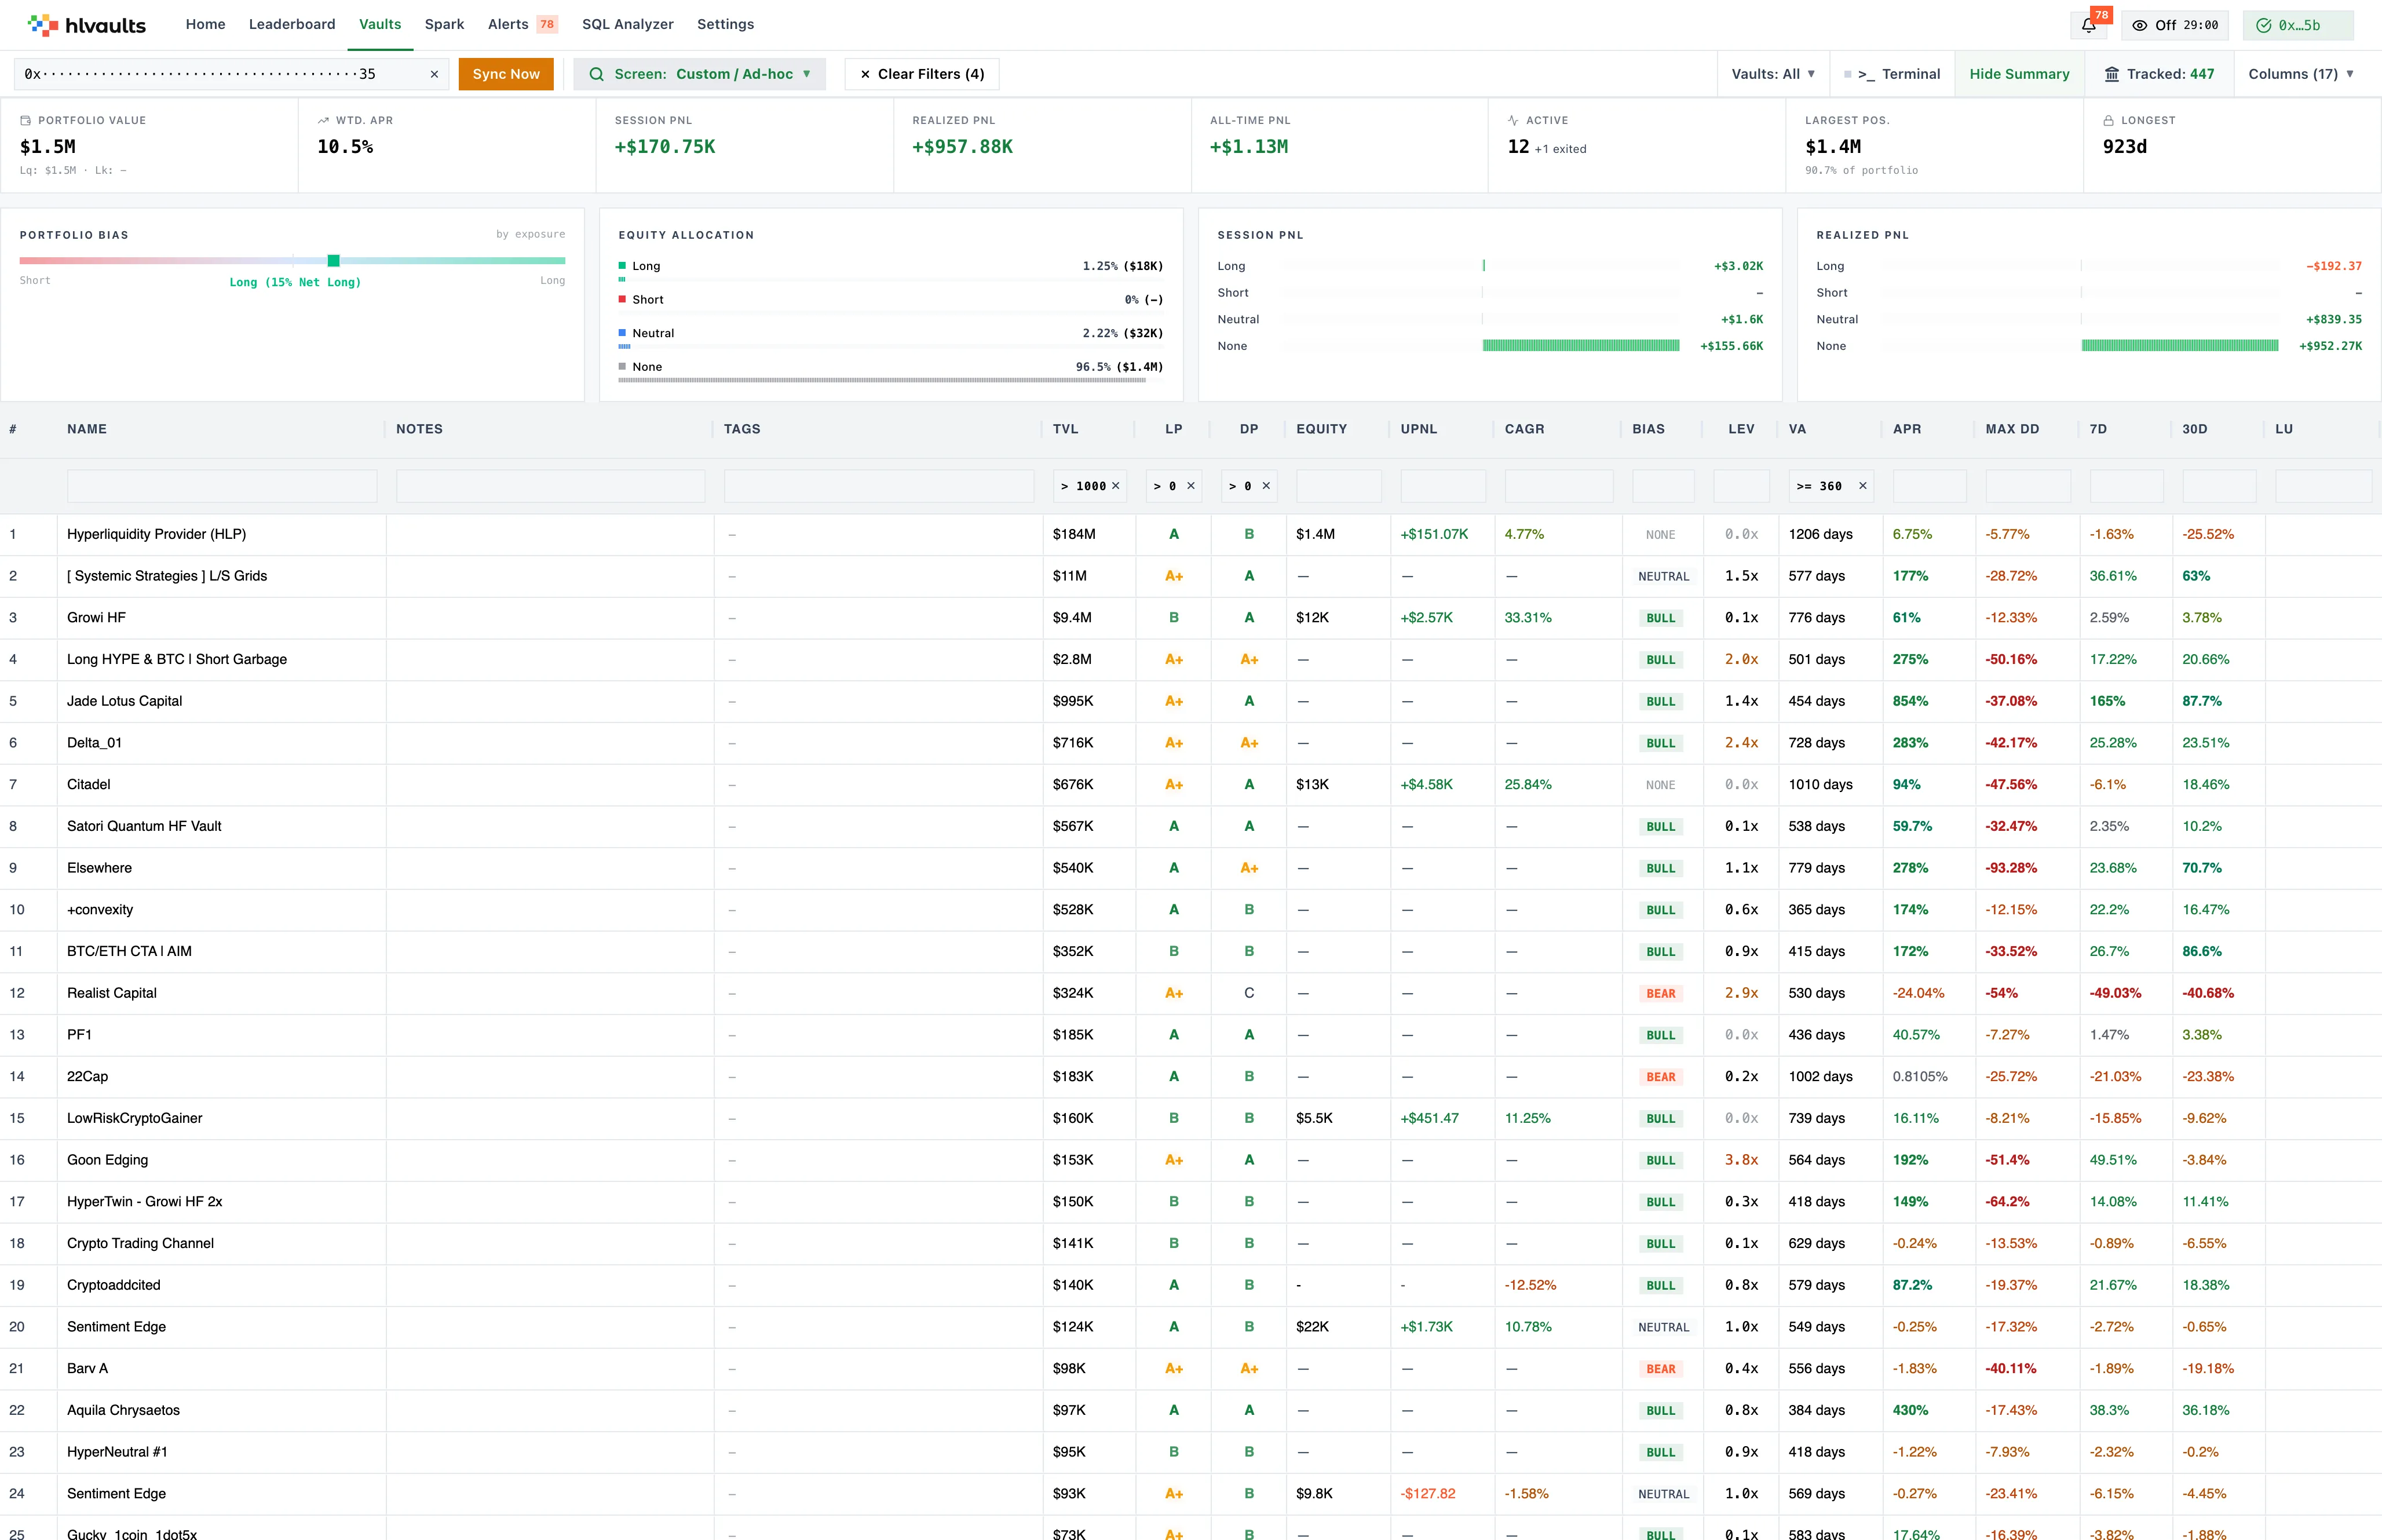Click the Wtd. APR trend icon
Image resolution: width=2382 pixels, height=1540 pixels.
(x=323, y=120)
